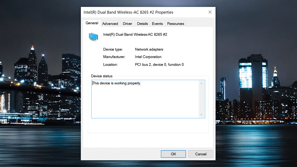Click the 'Device status' group label
Image resolution: width=297 pixels, height=167 pixels.
click(x=102, y=76)
